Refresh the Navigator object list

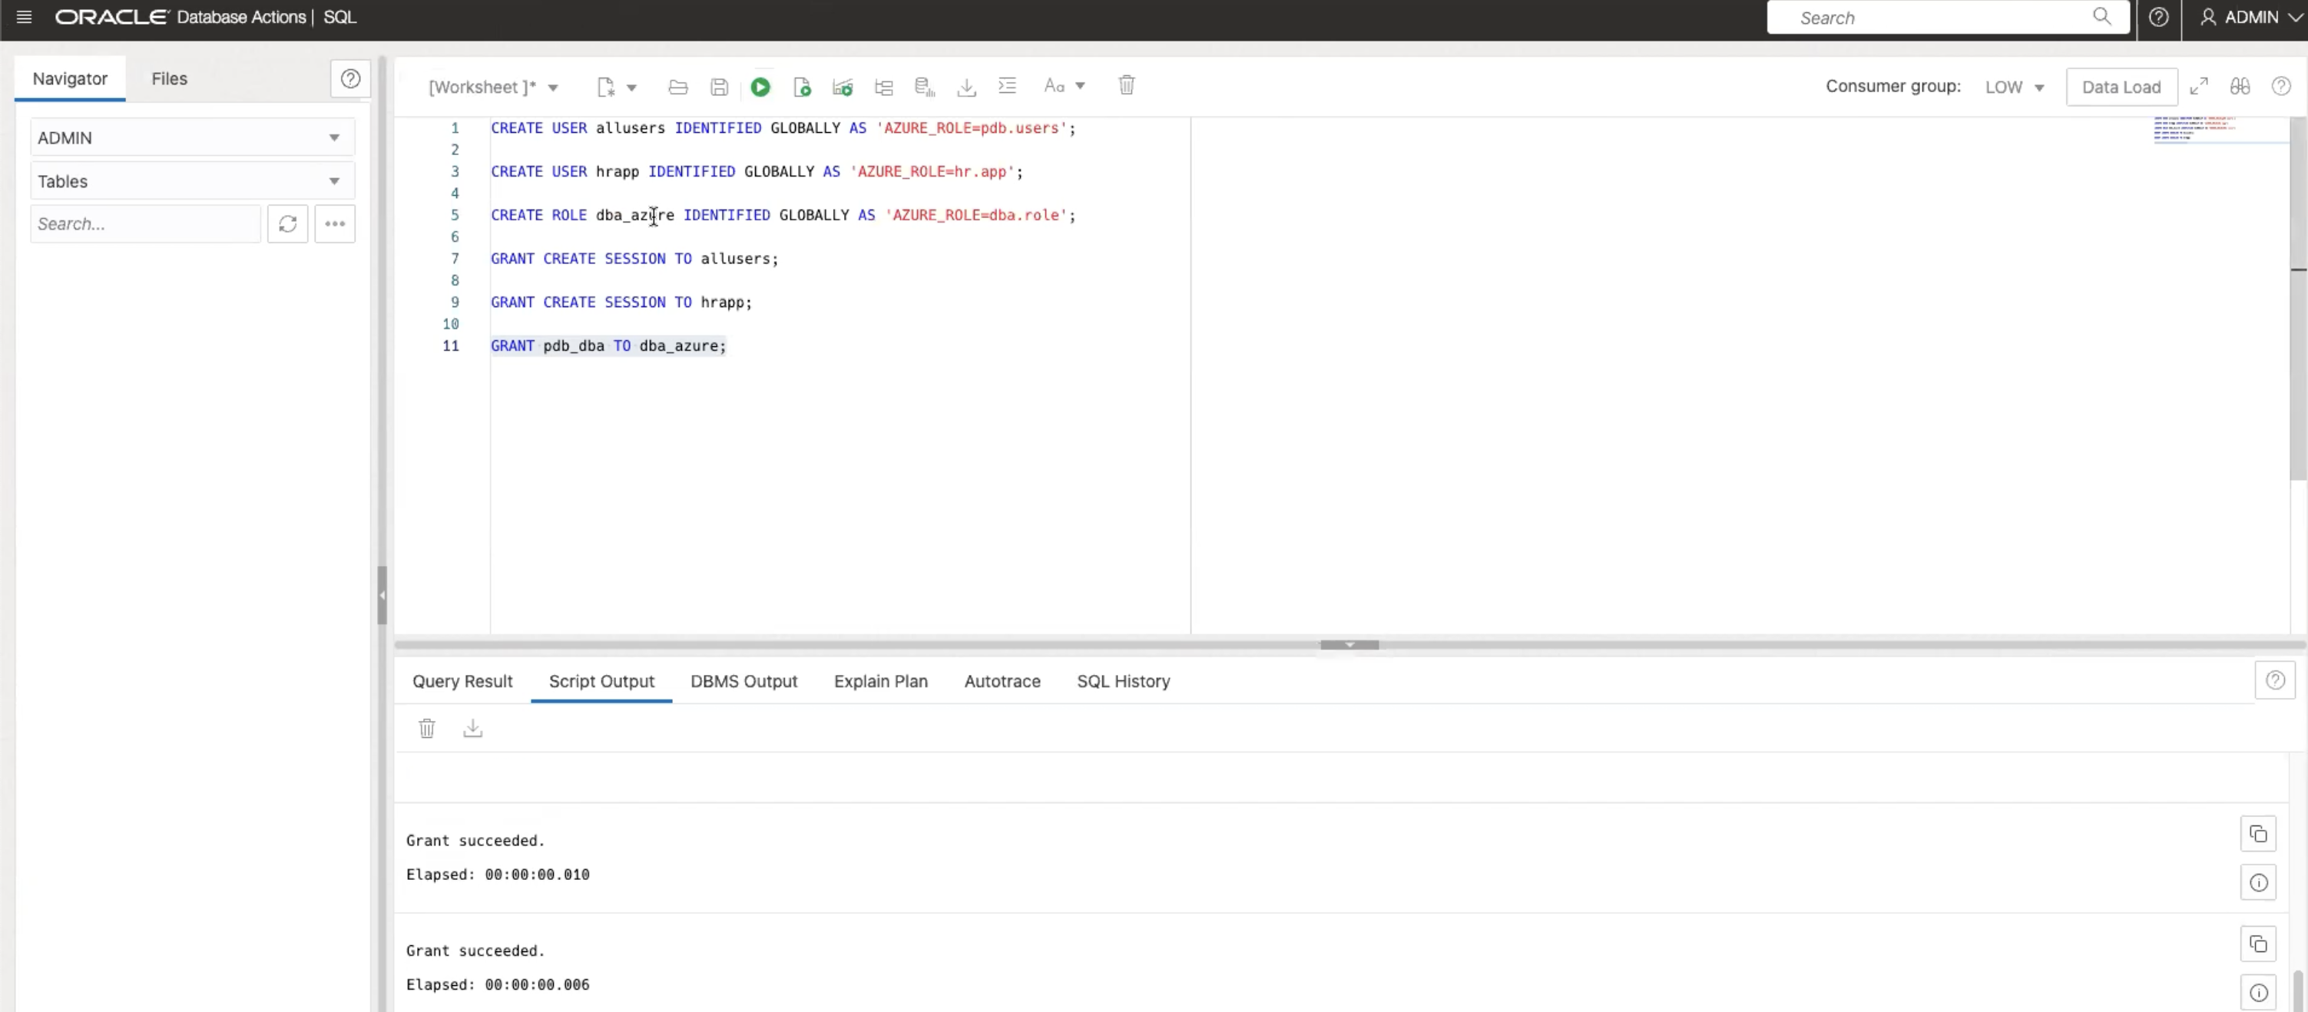pyautogui.click(x=287, y=224)
